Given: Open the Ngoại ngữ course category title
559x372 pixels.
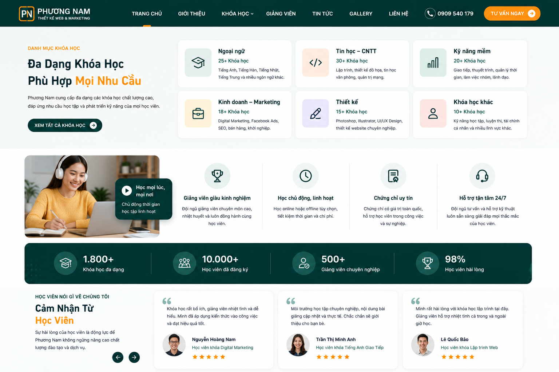Looking at the screenshot, I should [231, 51].
